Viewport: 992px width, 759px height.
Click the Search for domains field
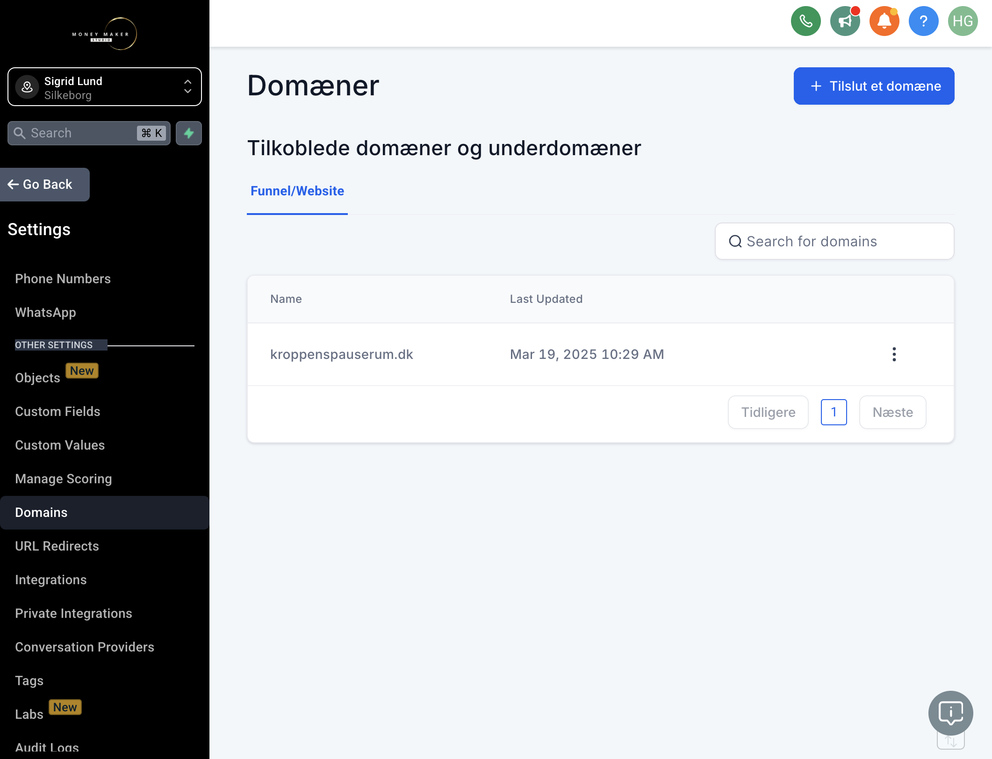tap(834, 241)
